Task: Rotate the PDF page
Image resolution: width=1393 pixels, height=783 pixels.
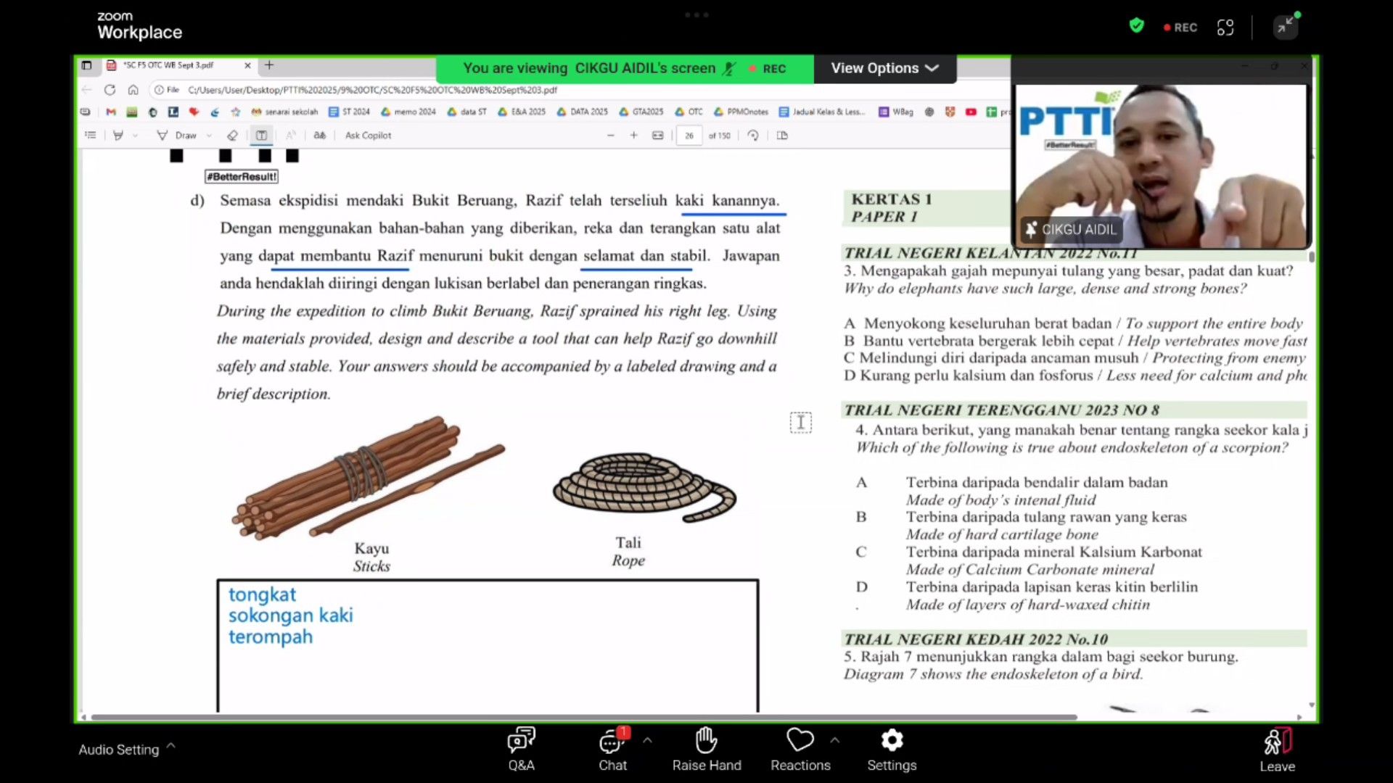Action: pyautogui.click(x=753, y=136)
